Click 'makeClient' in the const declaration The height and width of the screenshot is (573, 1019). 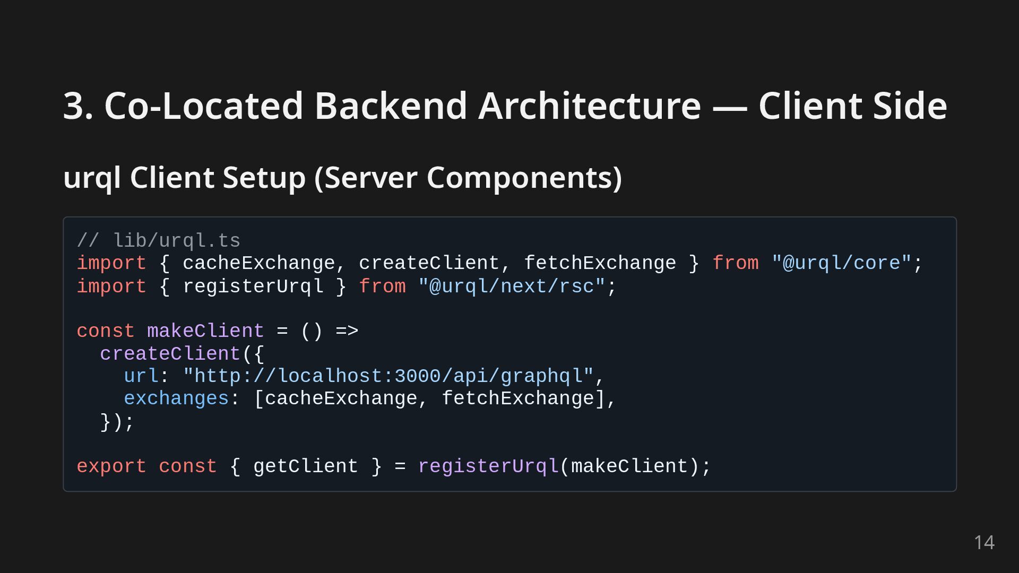[205, 331]
